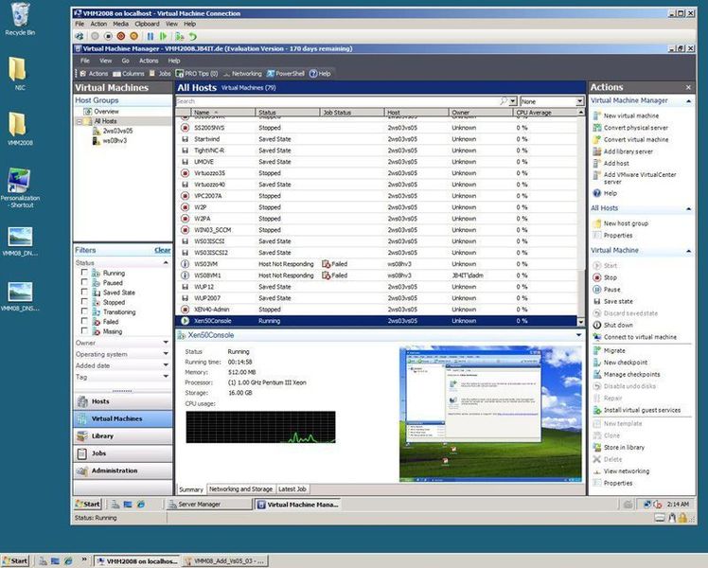Click Convert physical server action
Screen dimensions: 708x568
pos(630,128)
